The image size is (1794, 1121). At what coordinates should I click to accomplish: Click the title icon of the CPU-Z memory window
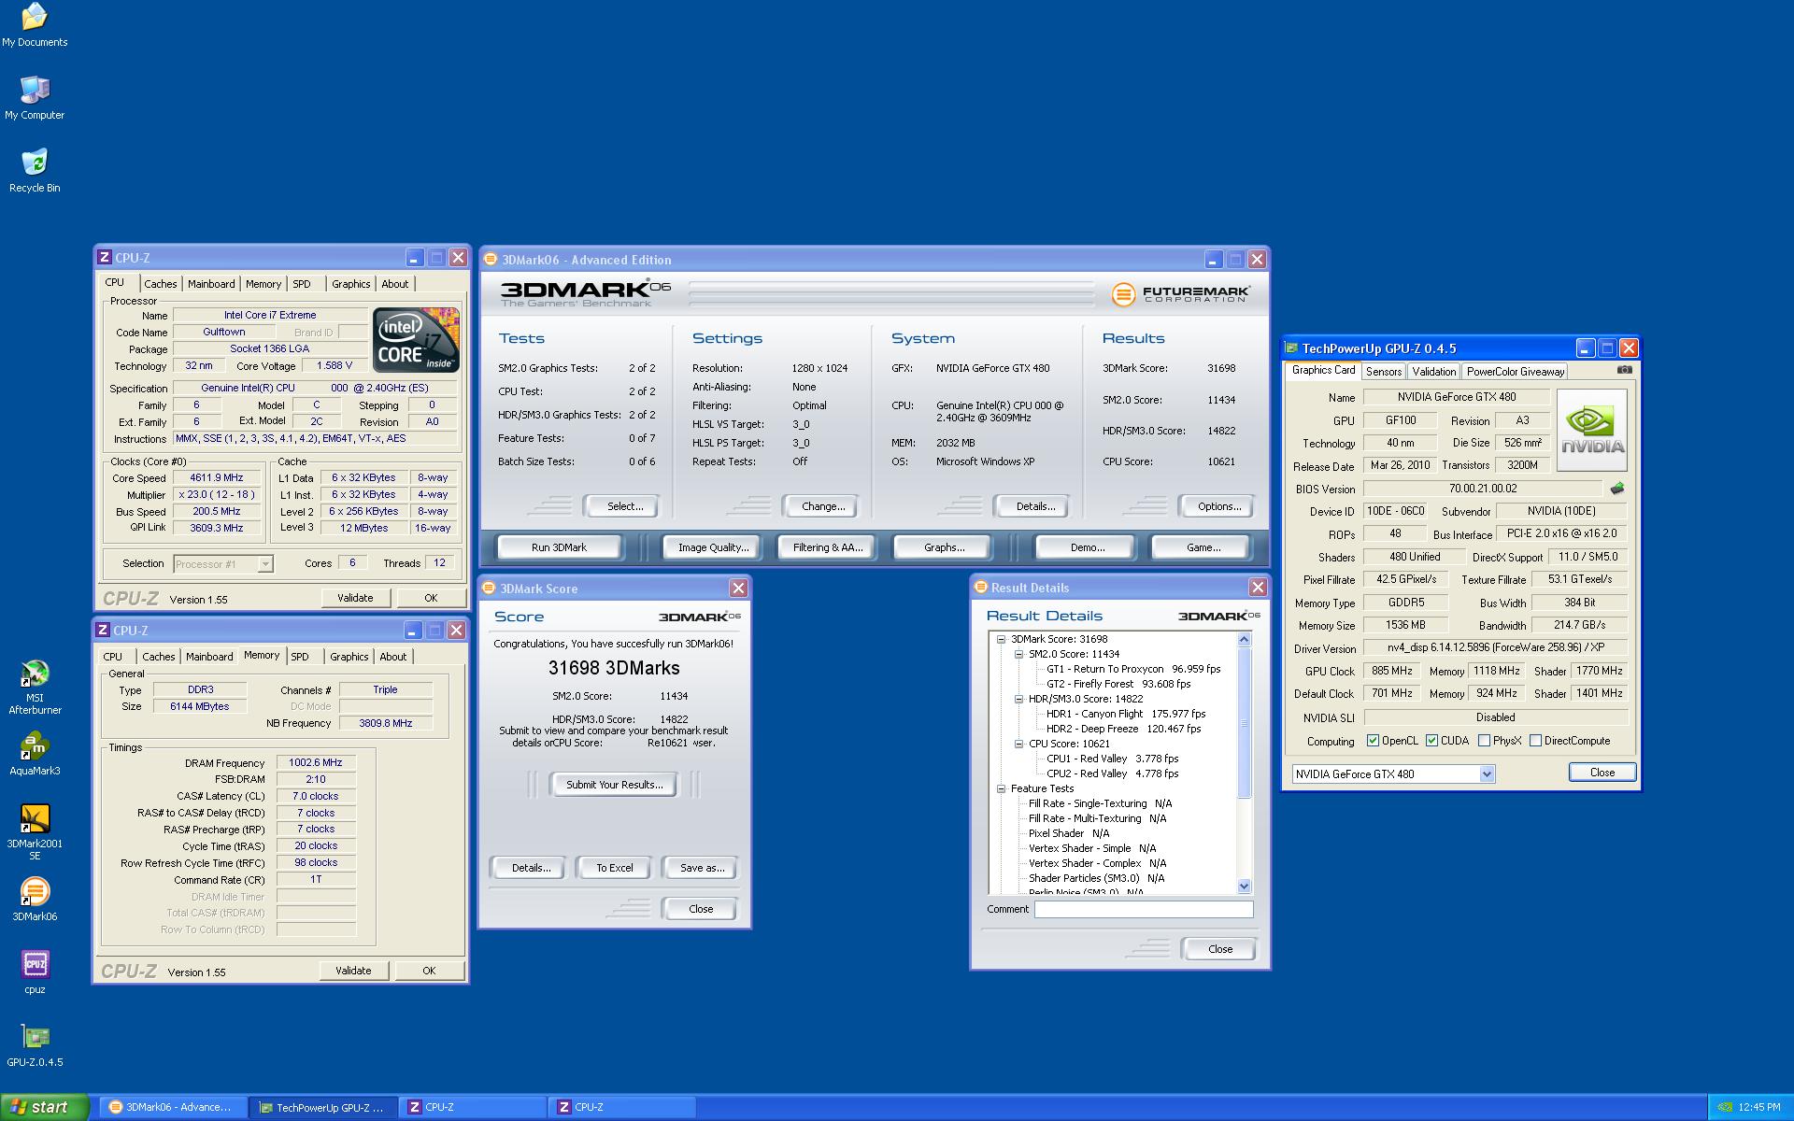tap(104, 631)
